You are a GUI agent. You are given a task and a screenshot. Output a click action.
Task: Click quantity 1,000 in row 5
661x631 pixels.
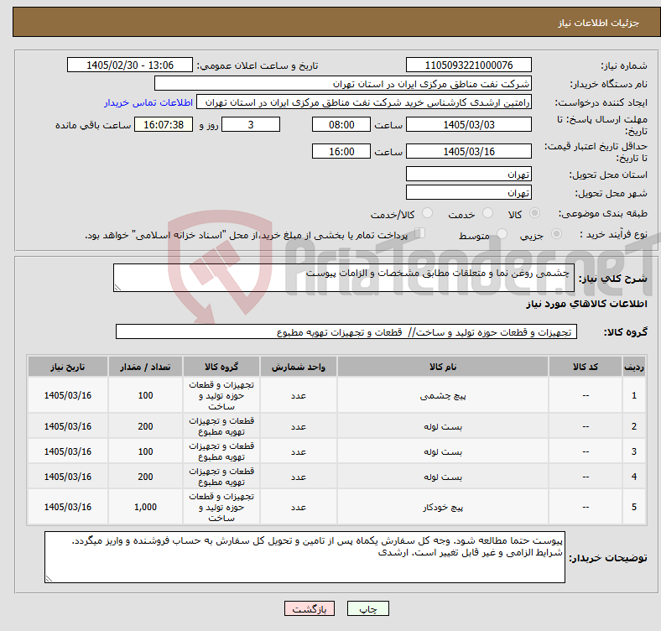(x=145, y=507)
